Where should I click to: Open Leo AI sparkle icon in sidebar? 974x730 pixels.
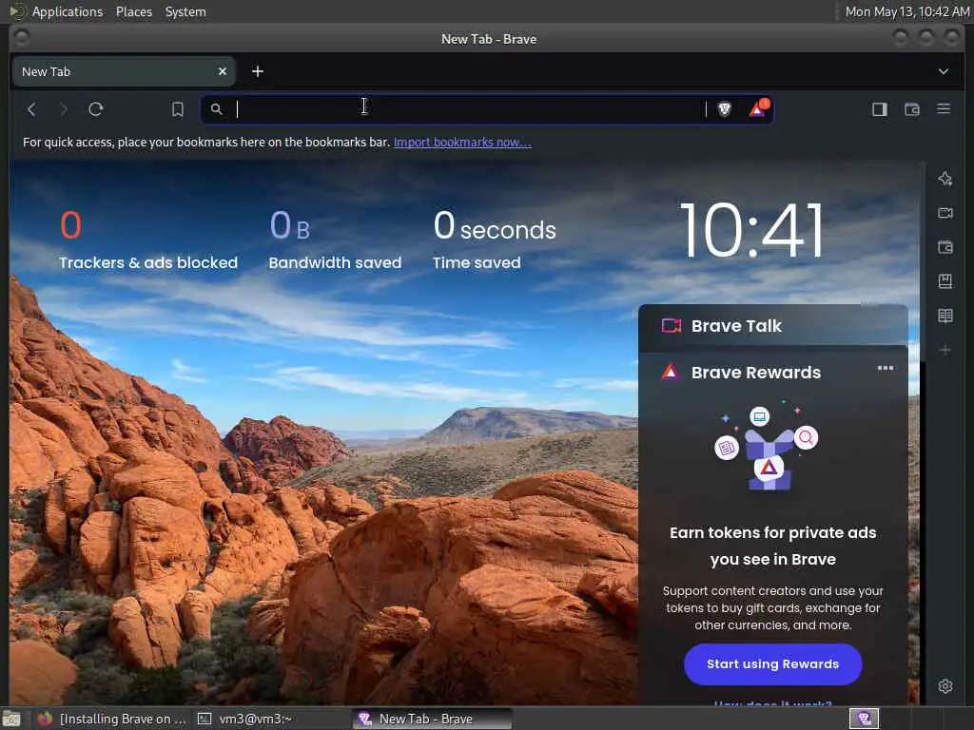click(945, 179)
